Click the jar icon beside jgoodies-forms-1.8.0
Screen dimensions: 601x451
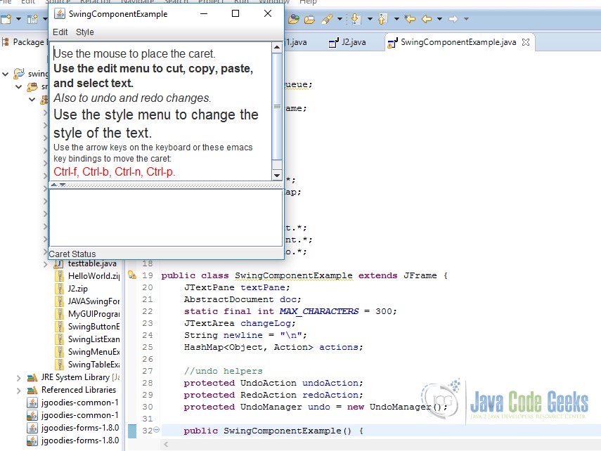click(x=32, y=429)
